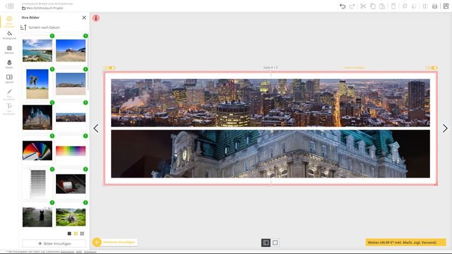Click the undo arrow in top toolbar
Image resolution: width=452 pixels, height=254 pixels.
[343, 6]
